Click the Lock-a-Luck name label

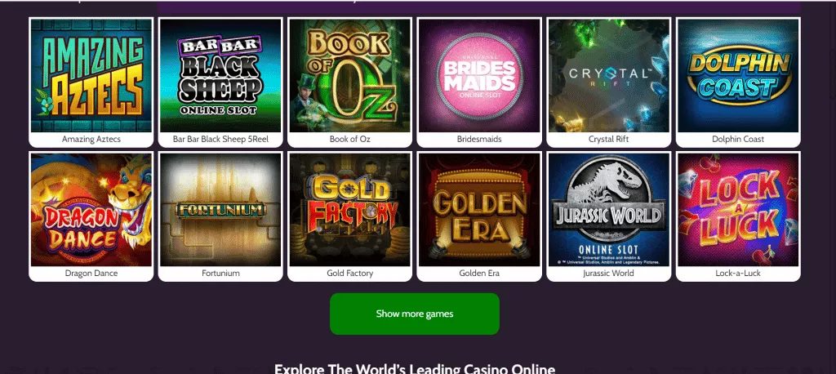tap(738, 274)
